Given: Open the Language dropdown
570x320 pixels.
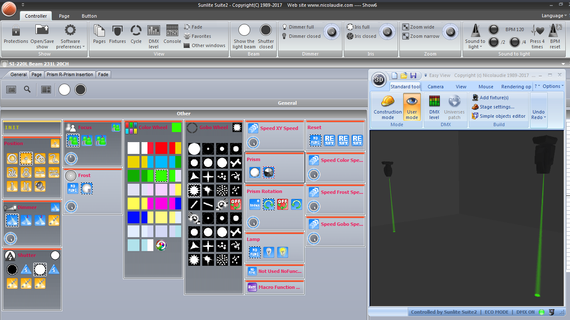Looking at the screenshot, I should pyautogui.click(x=554, y=16).
